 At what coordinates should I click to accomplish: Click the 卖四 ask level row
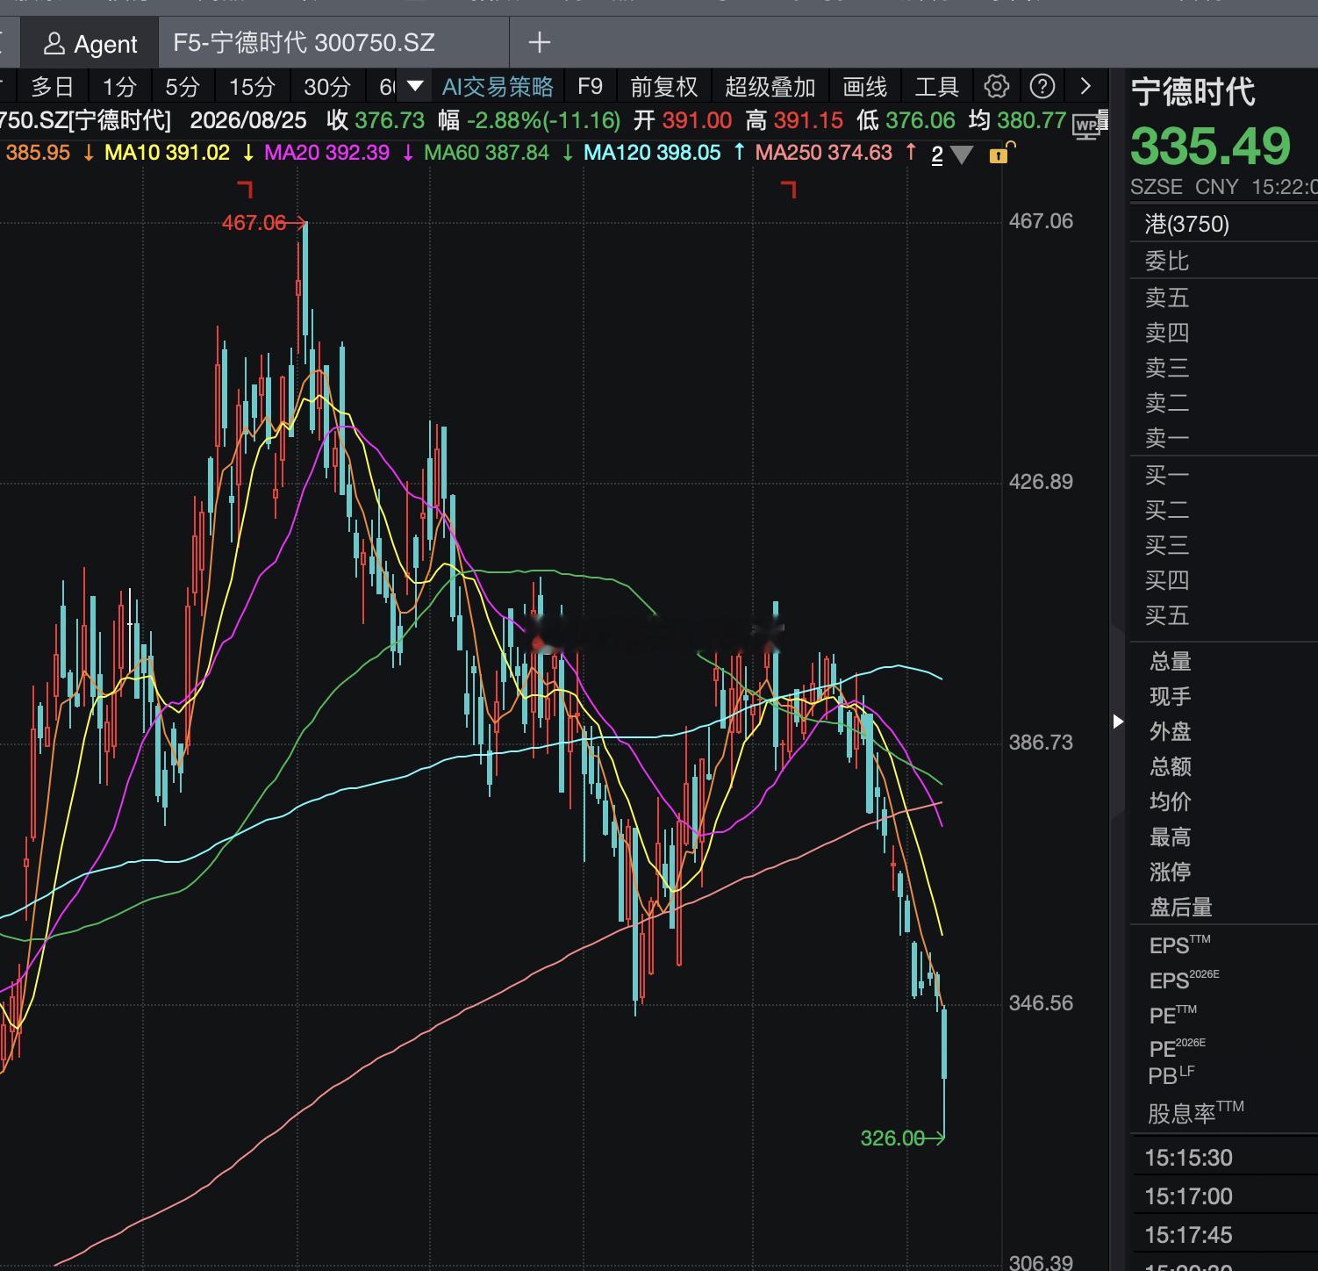coord(1224,333)
